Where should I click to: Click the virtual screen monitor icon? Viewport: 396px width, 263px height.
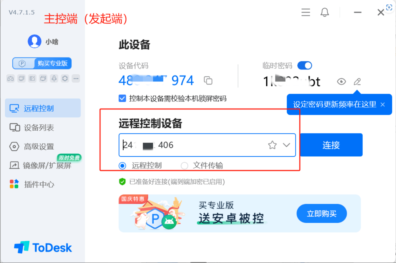pyautogui.click(x=21, y=78)
